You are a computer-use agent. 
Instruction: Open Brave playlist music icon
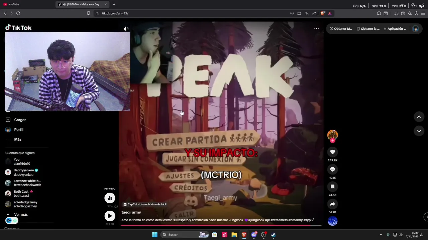coord(396,13)
